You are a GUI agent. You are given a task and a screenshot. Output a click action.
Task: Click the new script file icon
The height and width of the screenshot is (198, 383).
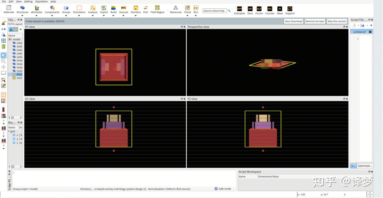point(354,25)
